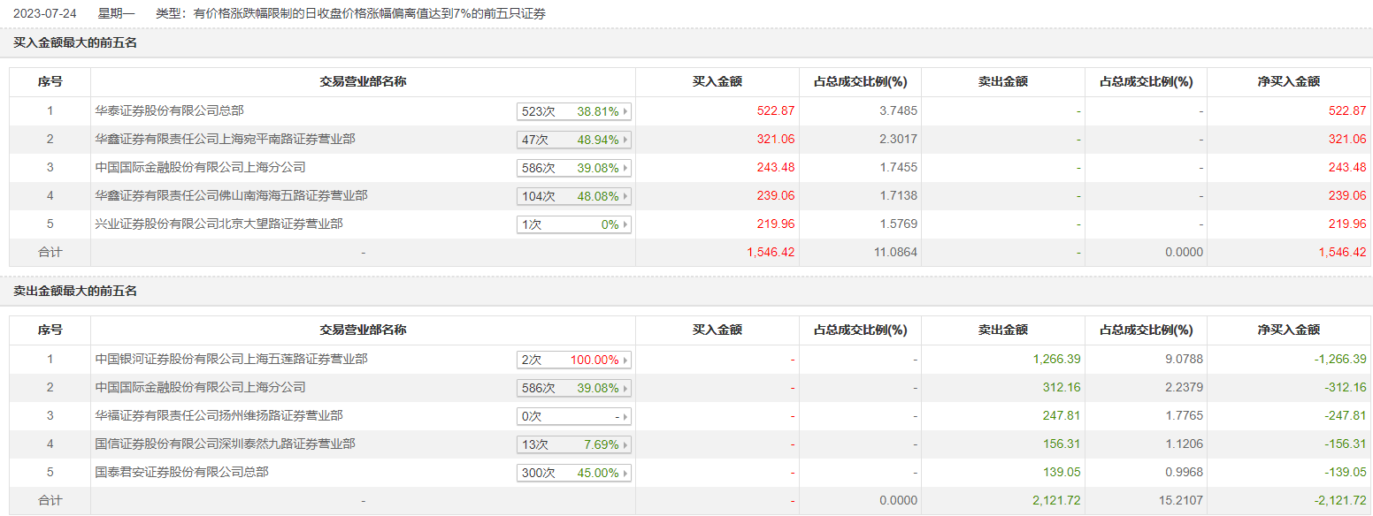Open 华鑫证券有限责任公司上海宛平南路证券营业部 link
This screenshot has width=1373, height=516.
tap(226, 139)
